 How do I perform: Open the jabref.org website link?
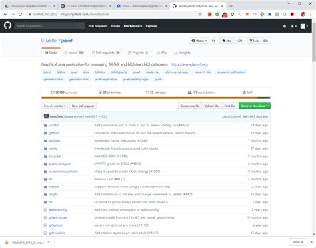pyautogui.click(x=189, y=64)
